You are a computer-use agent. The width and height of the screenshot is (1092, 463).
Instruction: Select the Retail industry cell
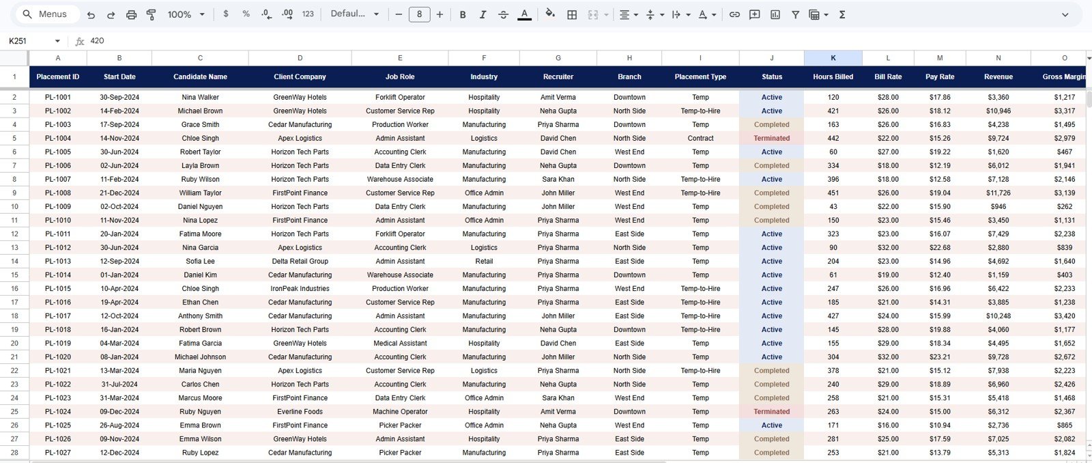(x=484, y=261)
